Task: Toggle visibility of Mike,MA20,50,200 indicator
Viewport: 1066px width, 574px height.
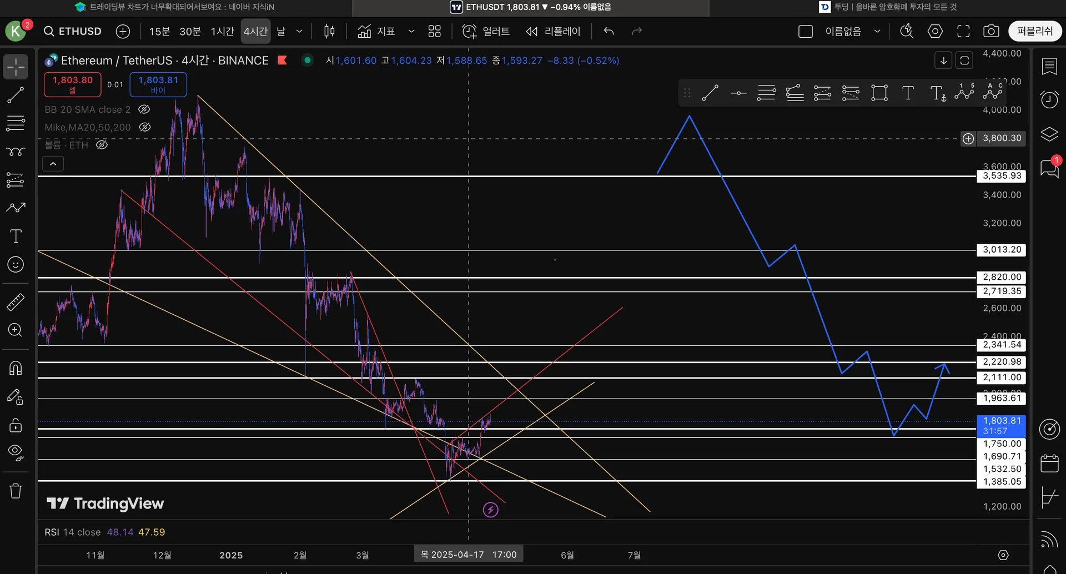Action: tap(145, 127)
